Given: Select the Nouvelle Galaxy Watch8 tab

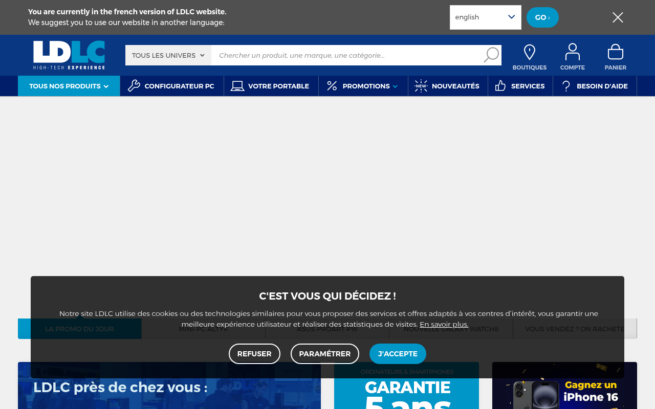Looking at the screenshot, I should 451,329.
